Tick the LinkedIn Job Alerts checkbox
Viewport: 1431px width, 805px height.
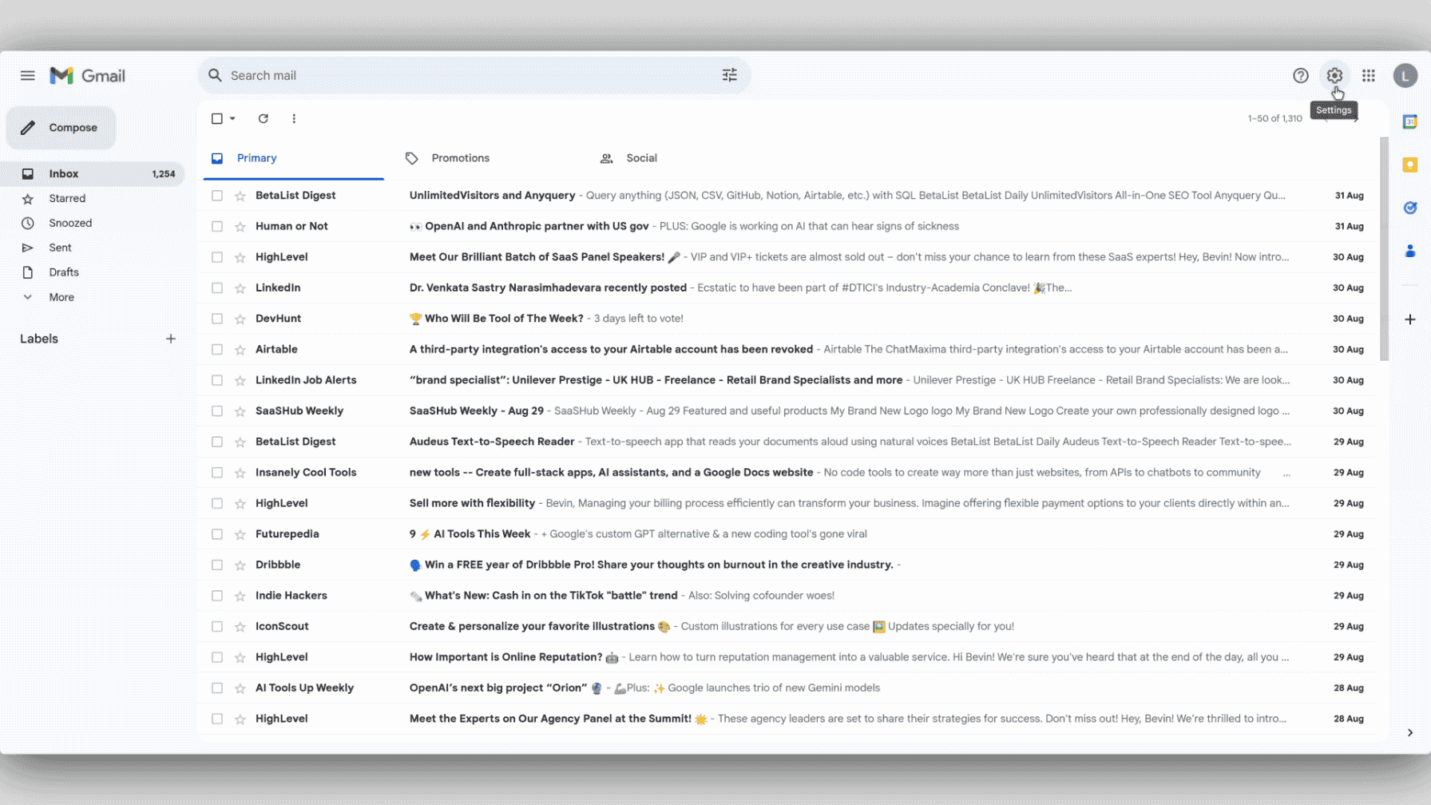tap(217, 380)
